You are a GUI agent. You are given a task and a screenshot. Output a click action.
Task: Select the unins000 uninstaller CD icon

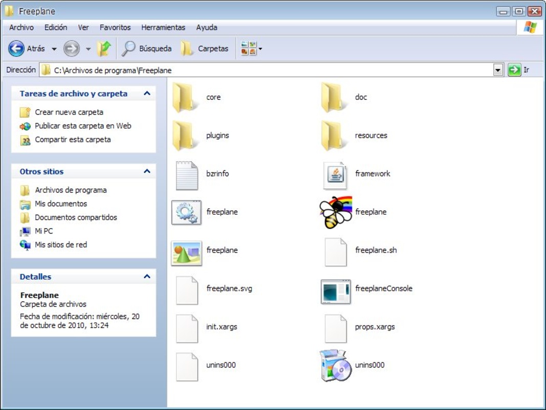pyautogui.click(x=336, y=366)
